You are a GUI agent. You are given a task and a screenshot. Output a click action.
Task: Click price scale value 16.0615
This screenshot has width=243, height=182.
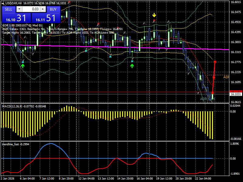tap(236, 102)
